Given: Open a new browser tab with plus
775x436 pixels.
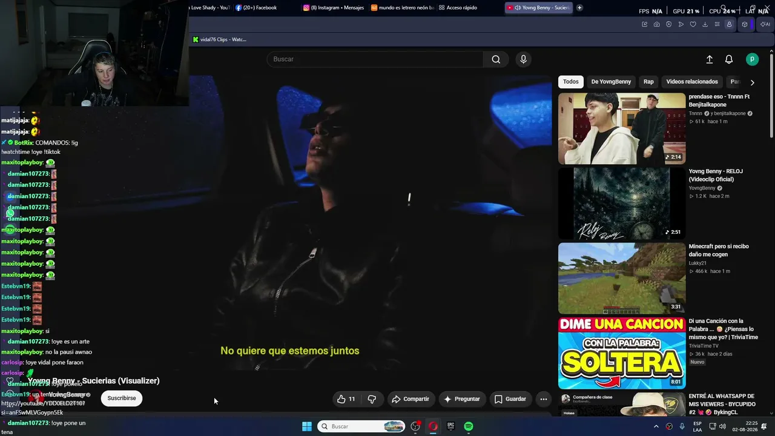Looking at the screenshot, I should [x=579, y=8].
